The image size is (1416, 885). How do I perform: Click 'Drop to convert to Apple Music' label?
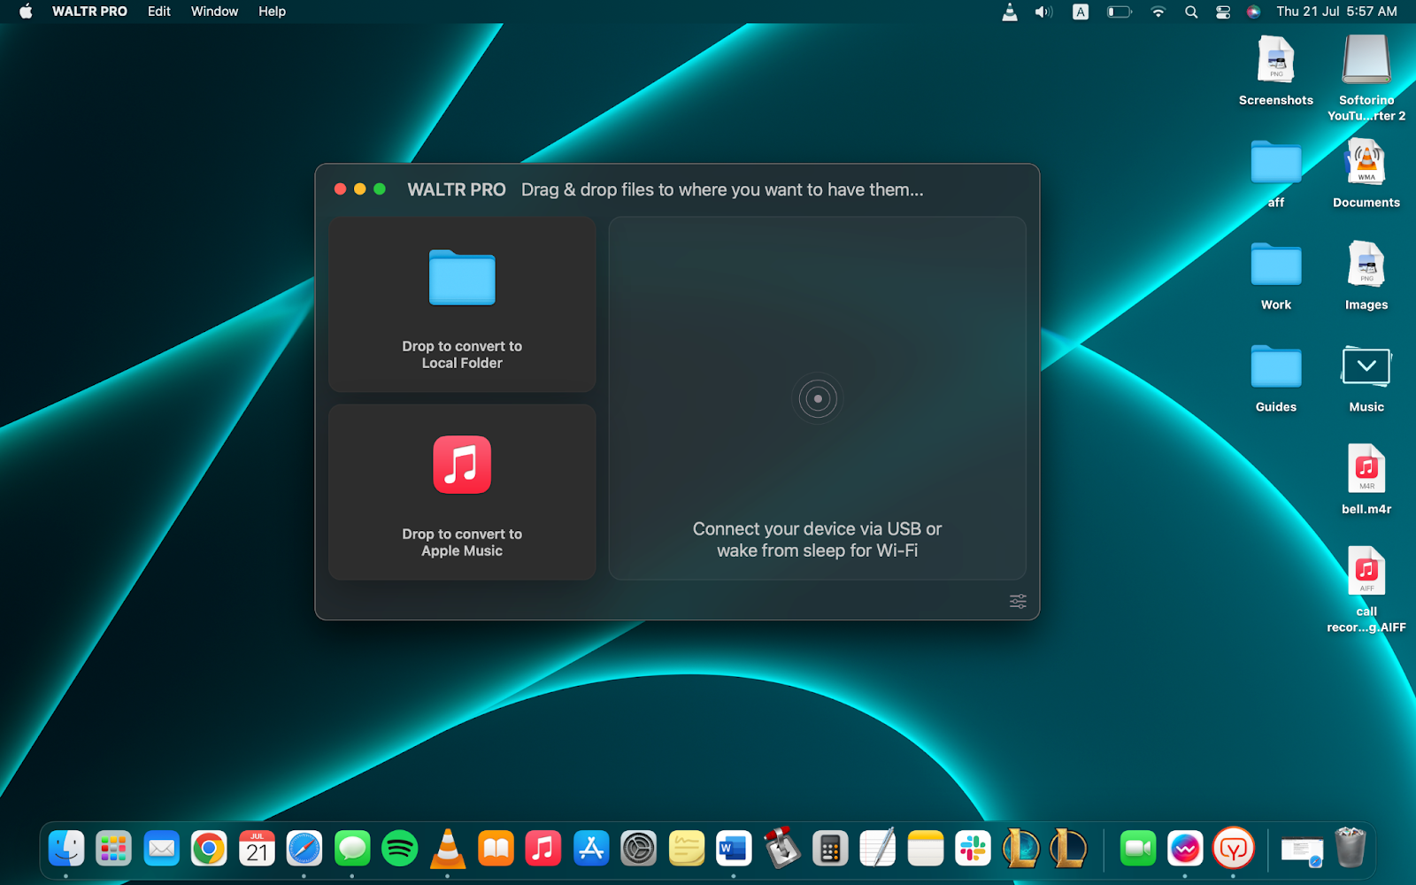coord(462,543)
